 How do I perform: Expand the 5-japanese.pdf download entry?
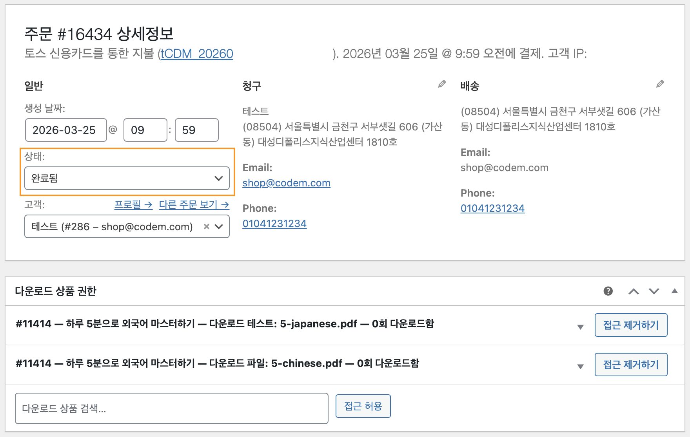point(581,327)
